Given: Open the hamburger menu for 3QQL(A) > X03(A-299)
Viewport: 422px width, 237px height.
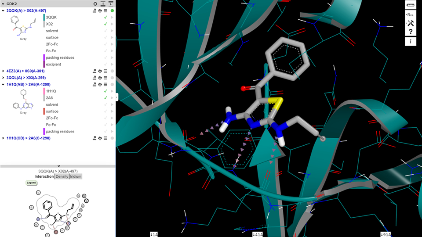Looking at the screenshot, I should [x=105, y=78].
